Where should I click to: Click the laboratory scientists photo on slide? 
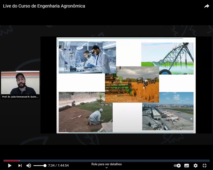(87, 57)
